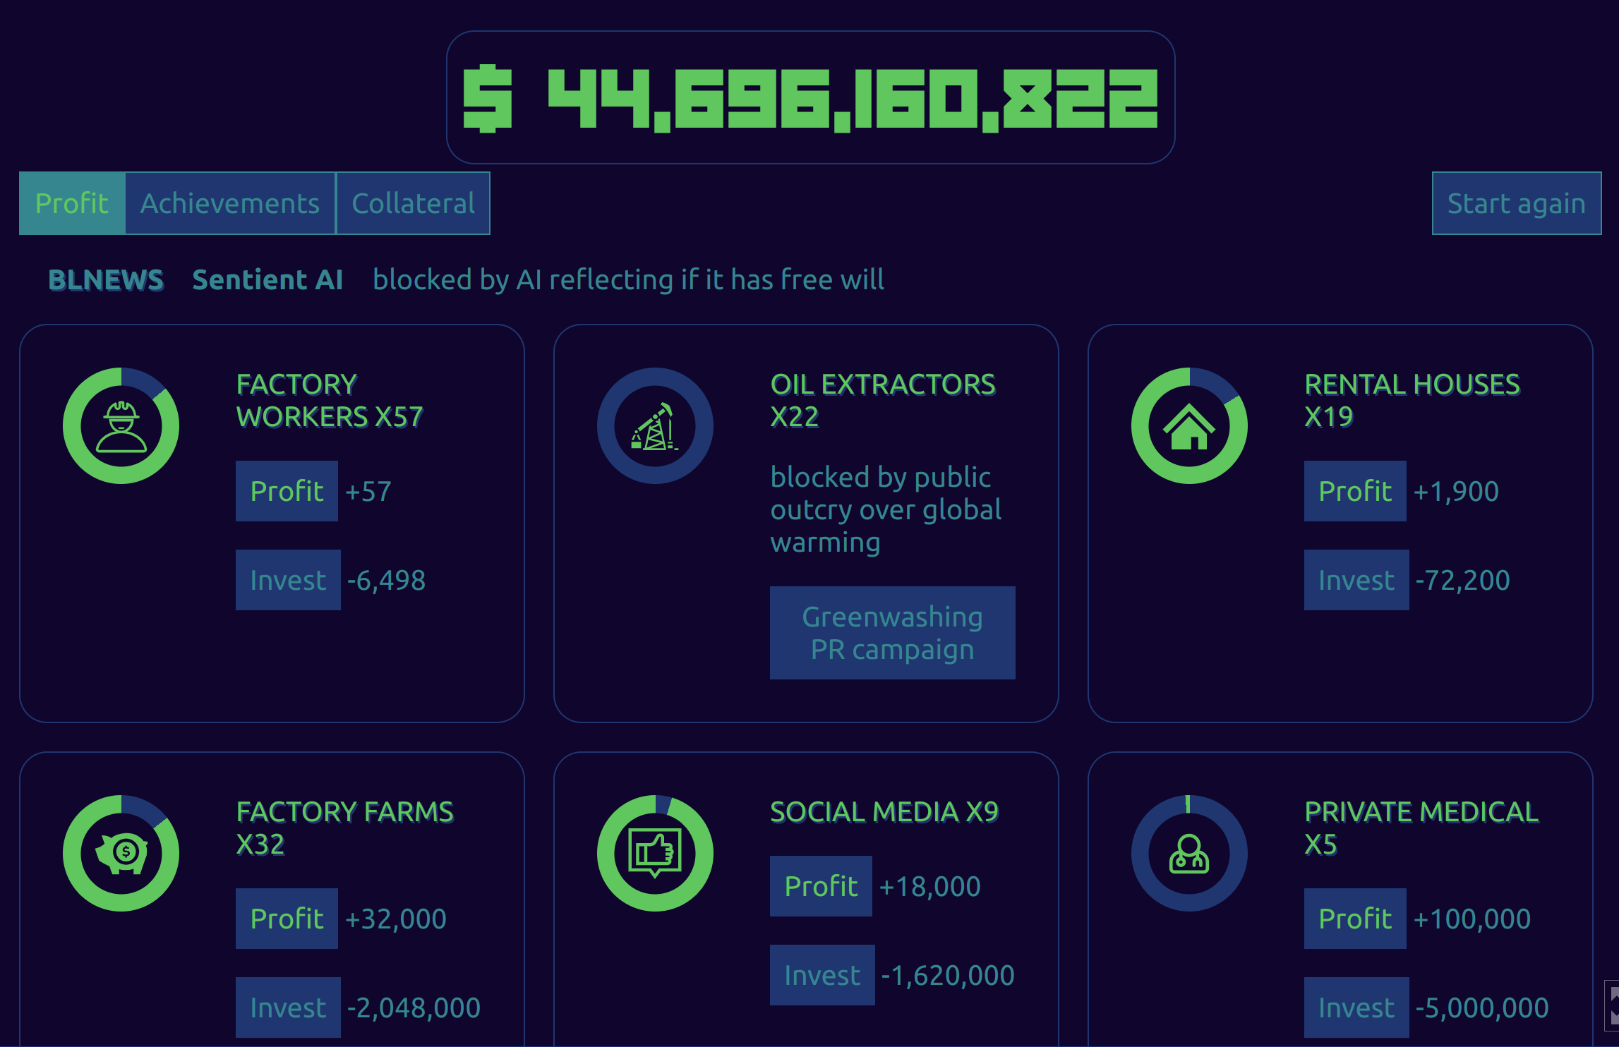Click the BLNEWS ticker label
This screenshot has height=1047, width=1619.
[106, 280]
